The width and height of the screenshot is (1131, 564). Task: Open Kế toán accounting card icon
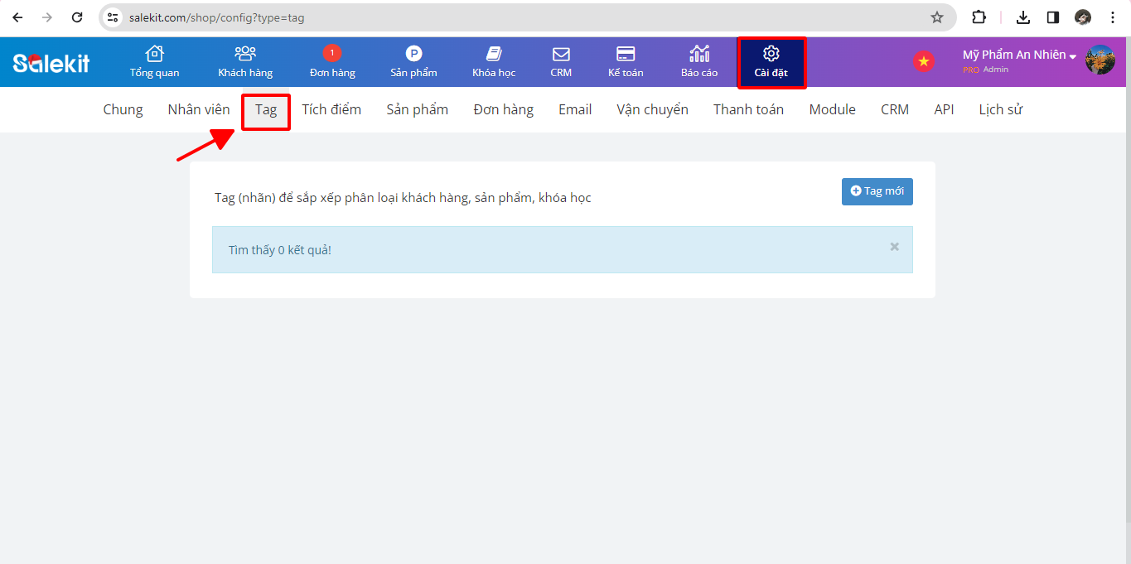tap(626, 55)
